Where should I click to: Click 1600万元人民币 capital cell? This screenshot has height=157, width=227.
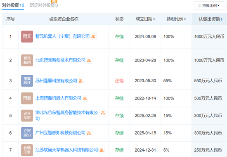click(209, 36)
